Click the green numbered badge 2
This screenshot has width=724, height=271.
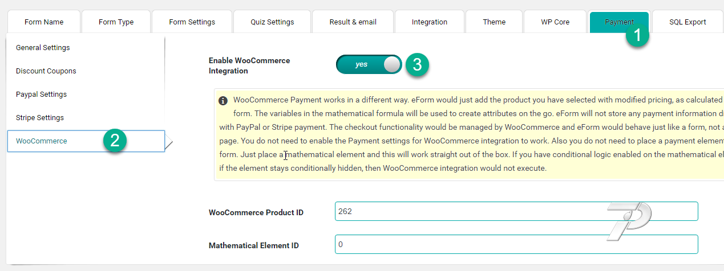115,141
